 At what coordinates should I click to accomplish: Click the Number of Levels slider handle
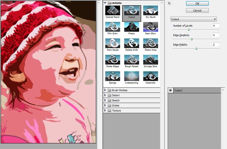pos(189,30)
